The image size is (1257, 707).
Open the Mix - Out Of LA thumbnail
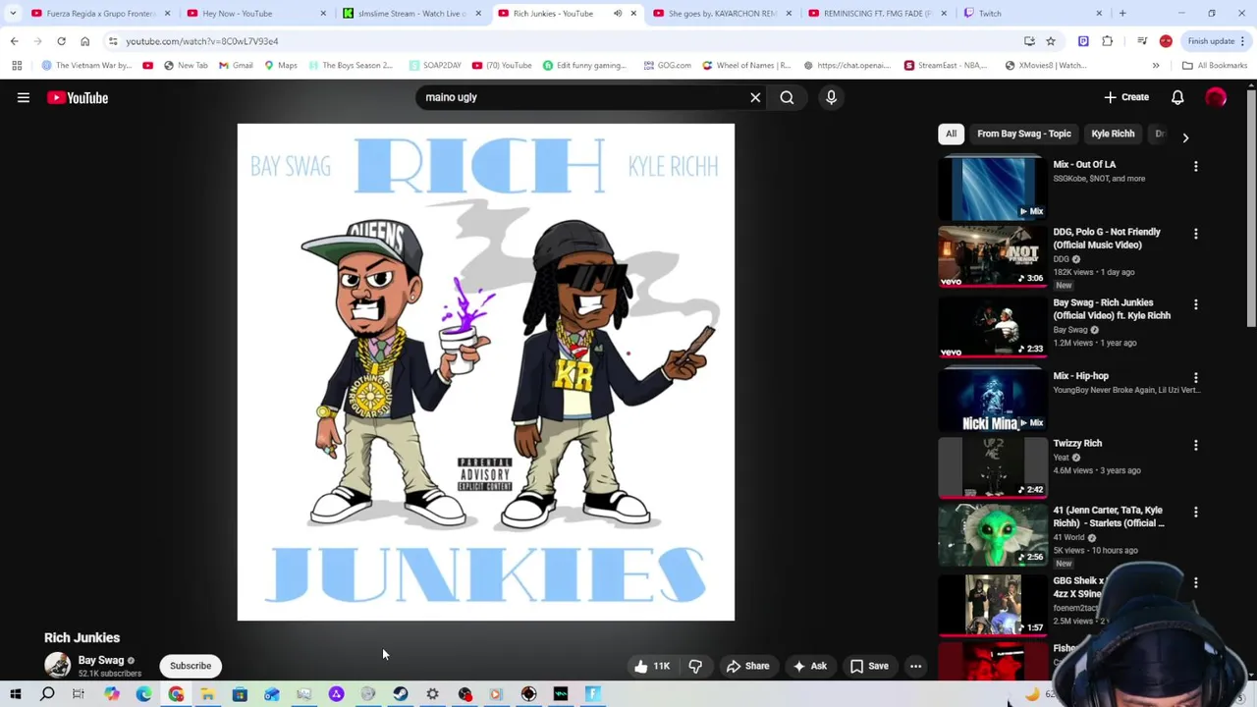point(993,189)
